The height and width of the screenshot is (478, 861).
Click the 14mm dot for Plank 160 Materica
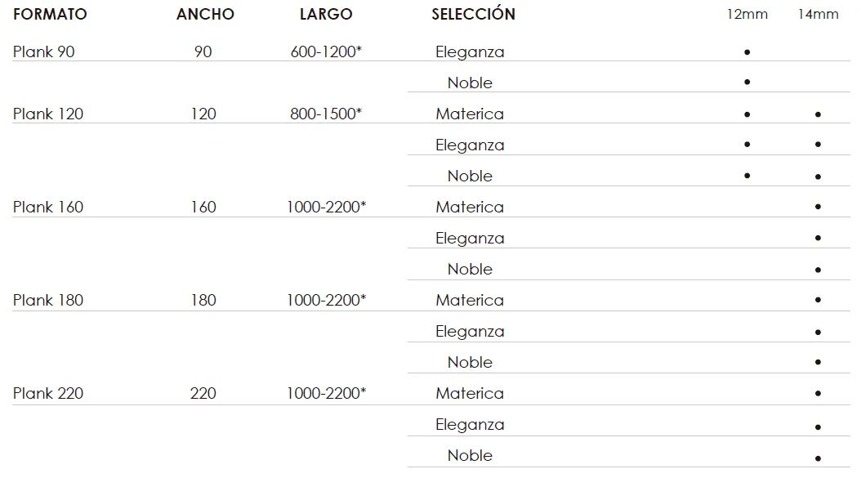point(819,207)
